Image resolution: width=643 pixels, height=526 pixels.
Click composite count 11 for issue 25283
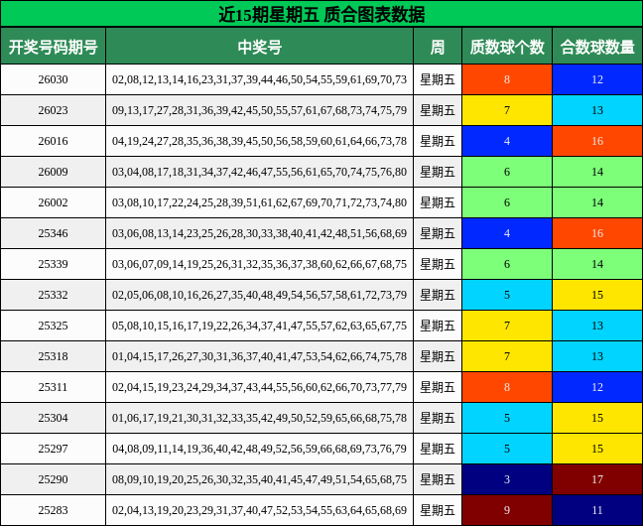click(597, 510)
